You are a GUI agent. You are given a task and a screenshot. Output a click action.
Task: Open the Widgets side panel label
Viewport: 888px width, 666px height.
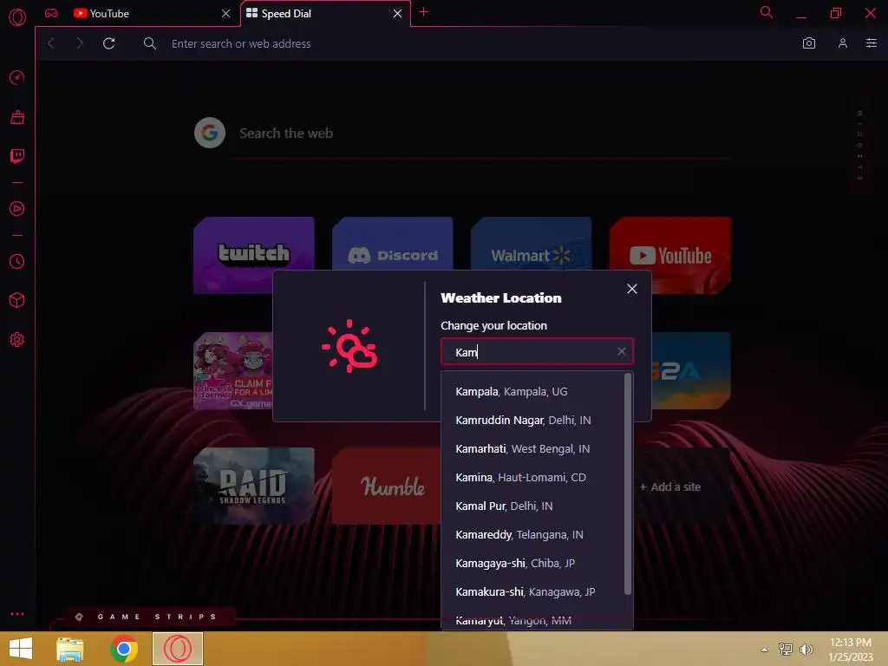[859, 146]
